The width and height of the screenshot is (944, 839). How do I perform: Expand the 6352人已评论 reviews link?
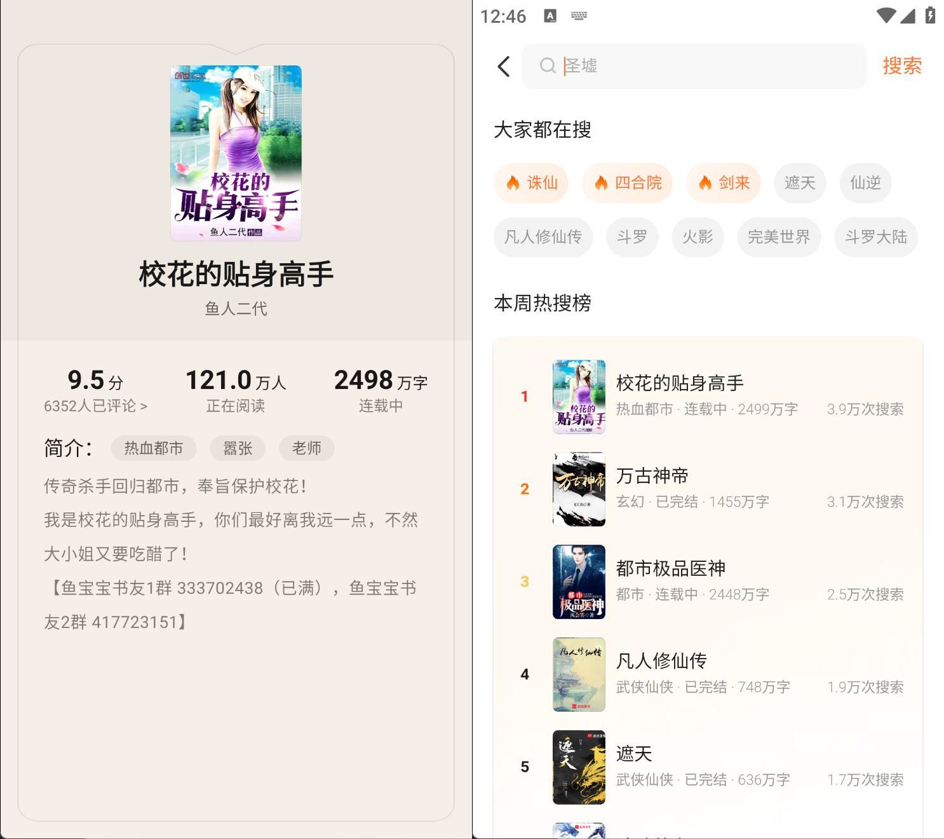(x=95, y=406)
